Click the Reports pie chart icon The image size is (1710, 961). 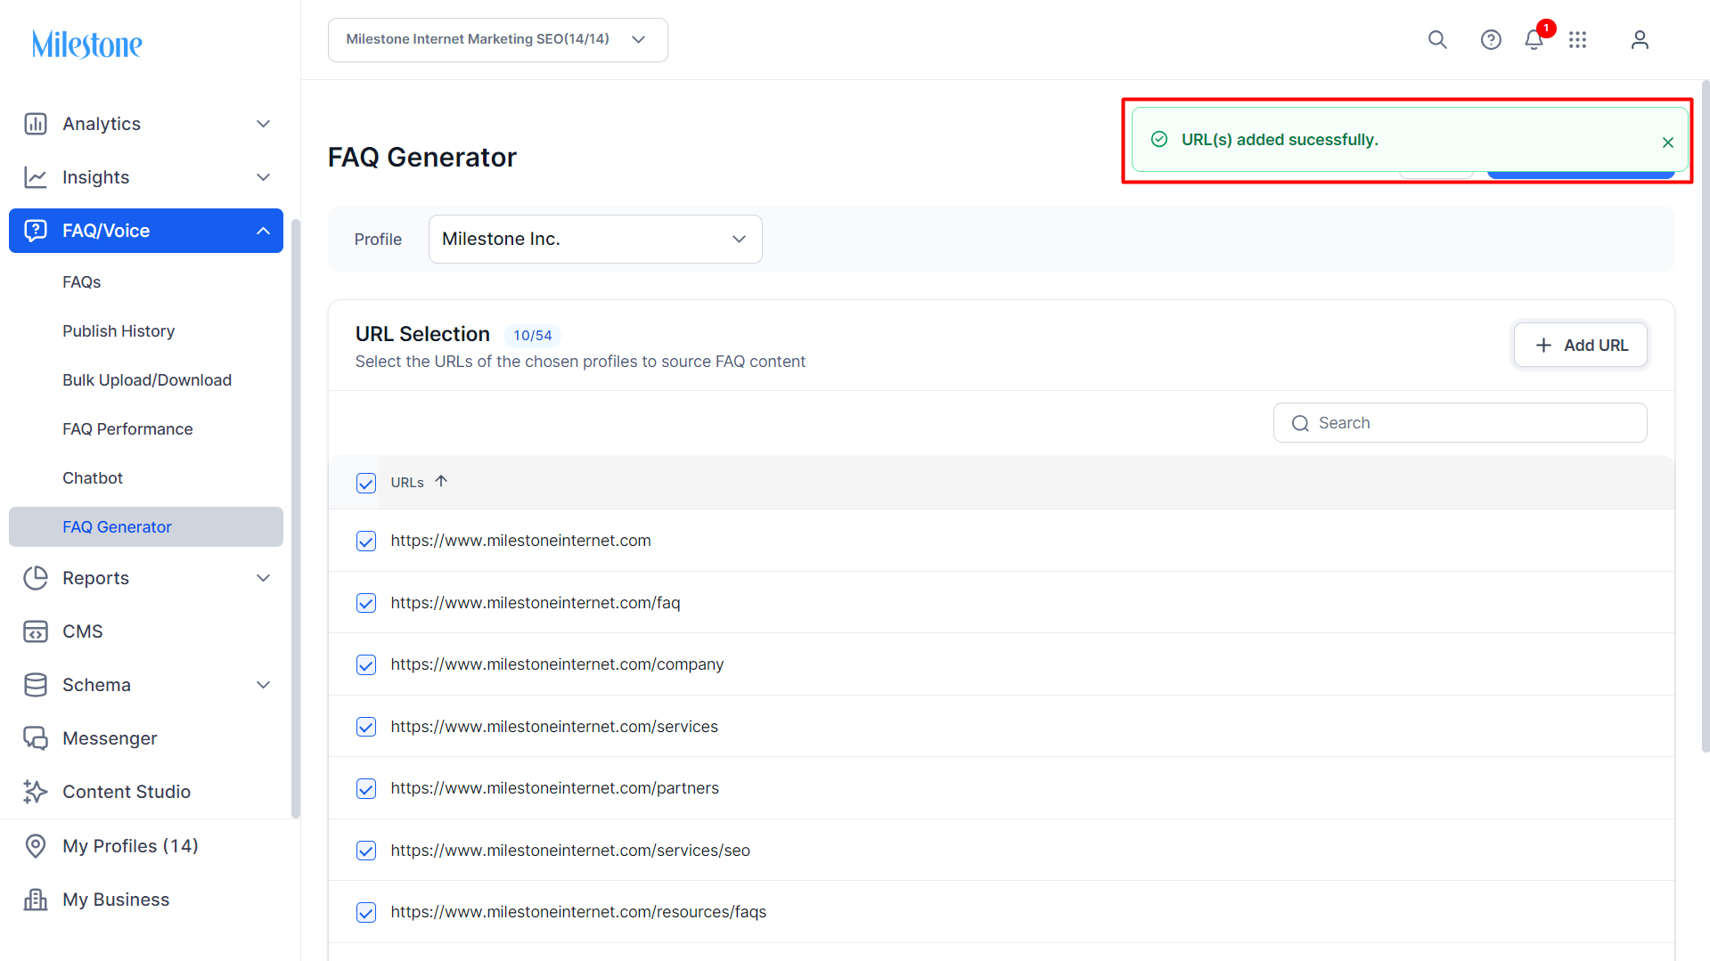coord(36,578)
